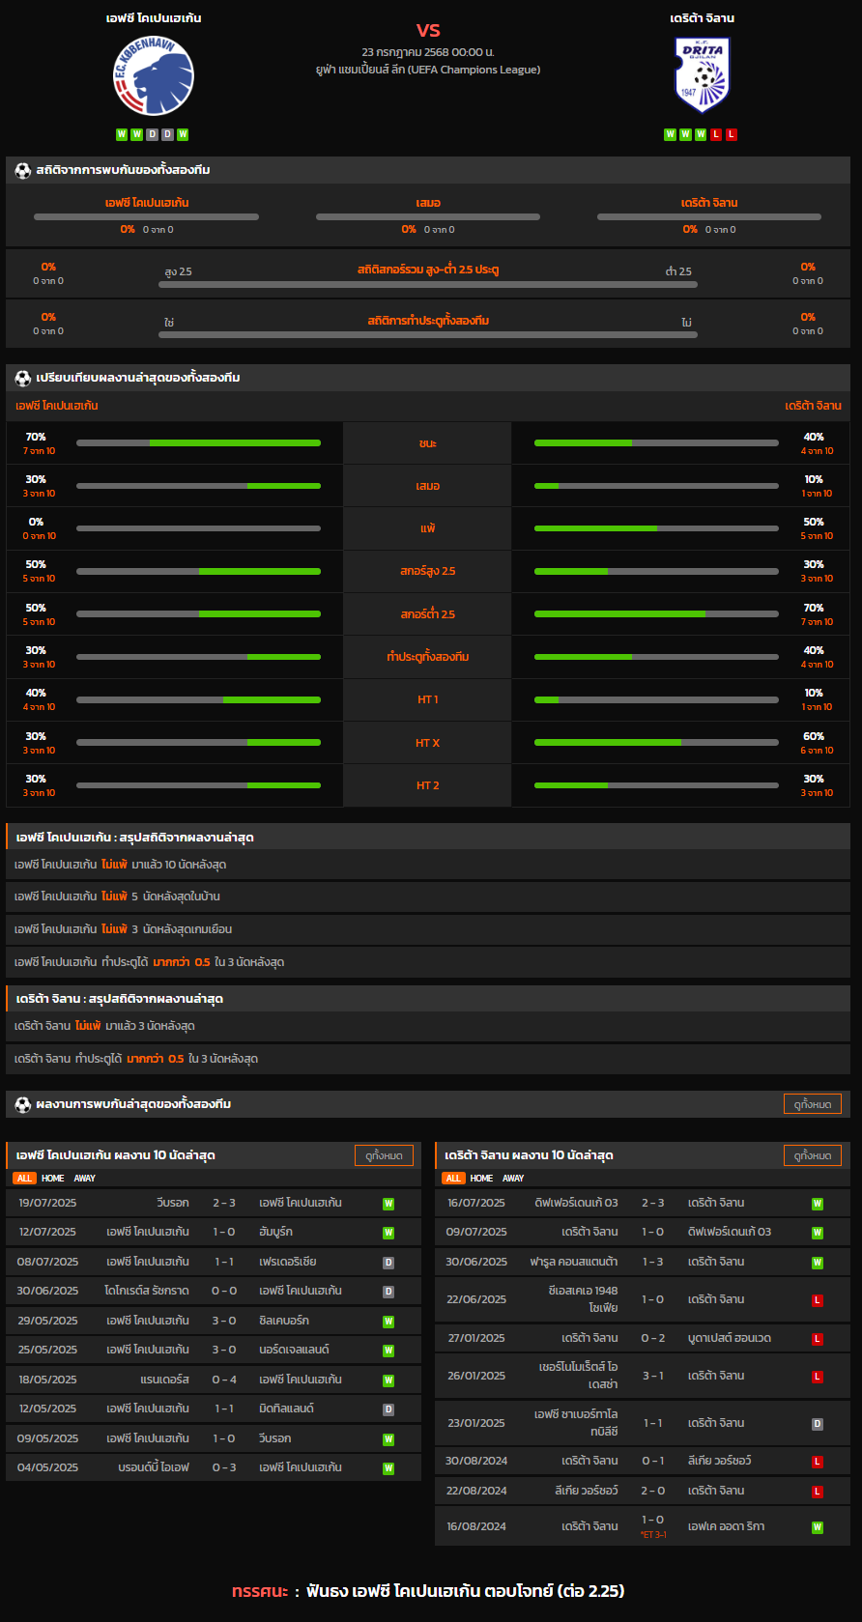Image resolution: width=862 pixels, height=1622 pixels.
Task: Click view-all button for Drita last 10 matches
Action: pyautogui.click(x=813, y=1155)
